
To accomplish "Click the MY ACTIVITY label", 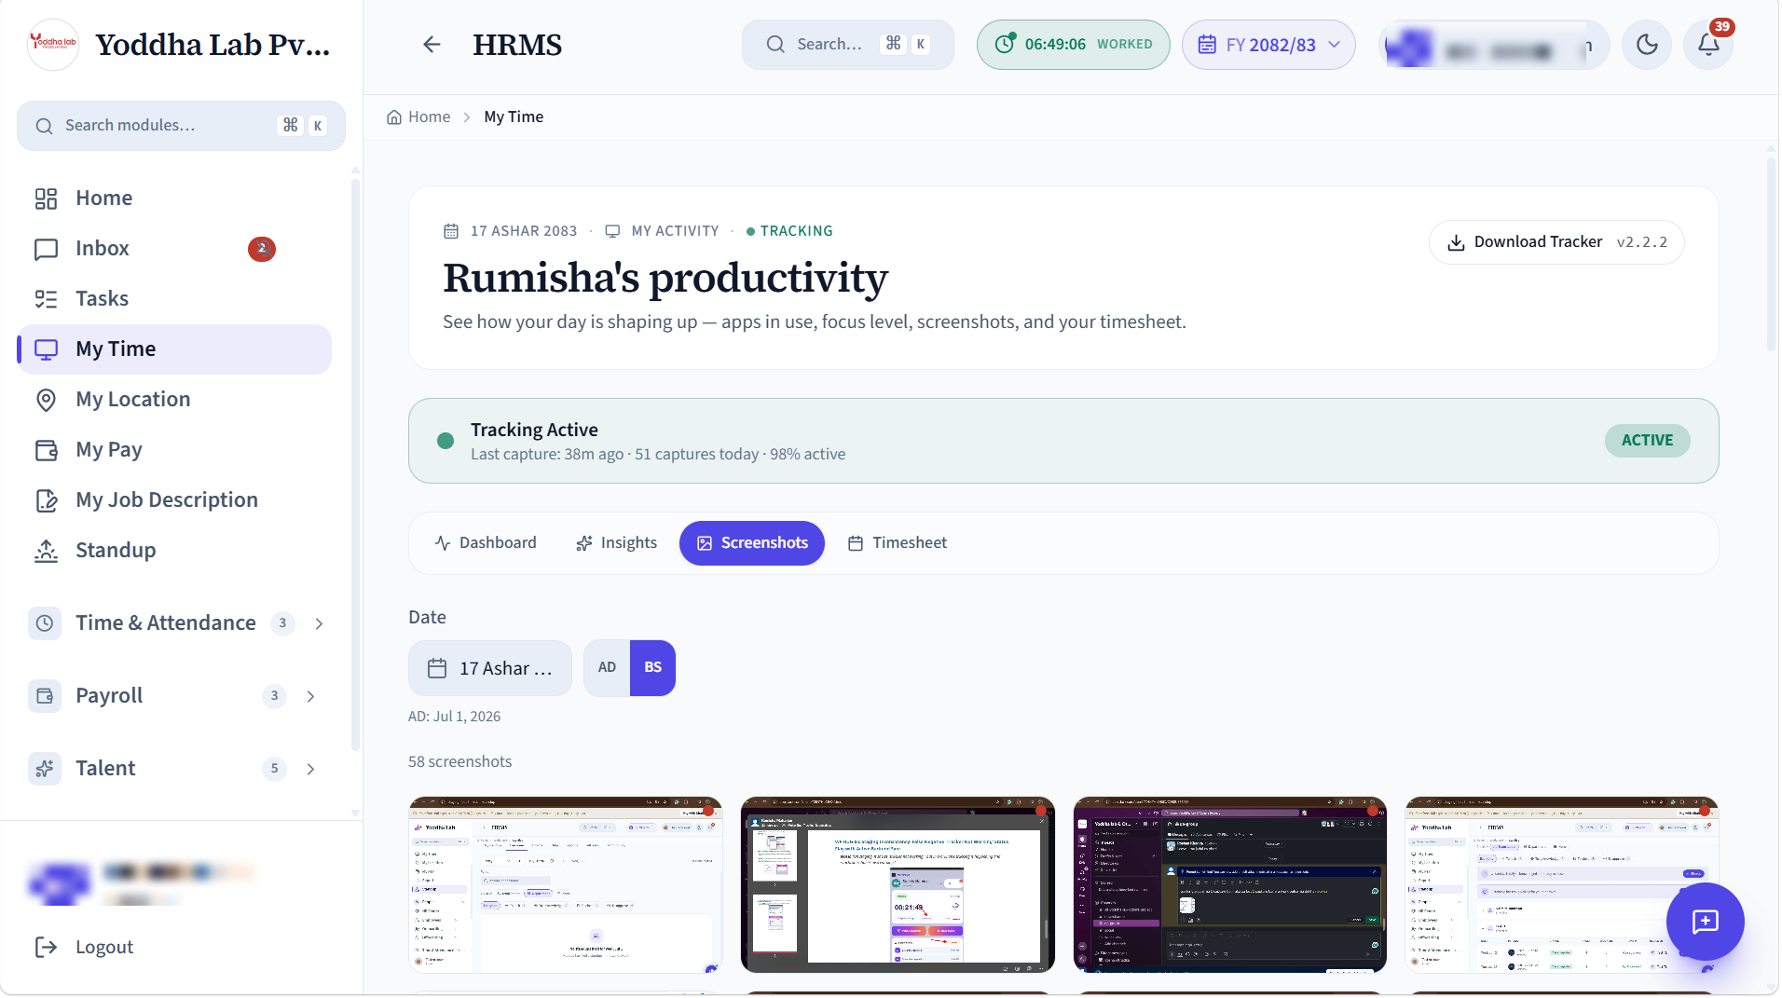I will [675, 231].
